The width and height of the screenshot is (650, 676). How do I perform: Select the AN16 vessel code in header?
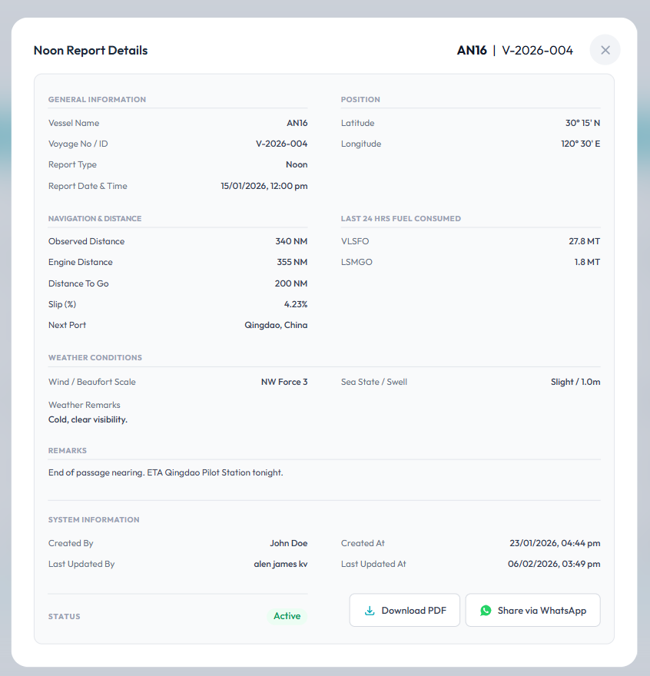472,51
